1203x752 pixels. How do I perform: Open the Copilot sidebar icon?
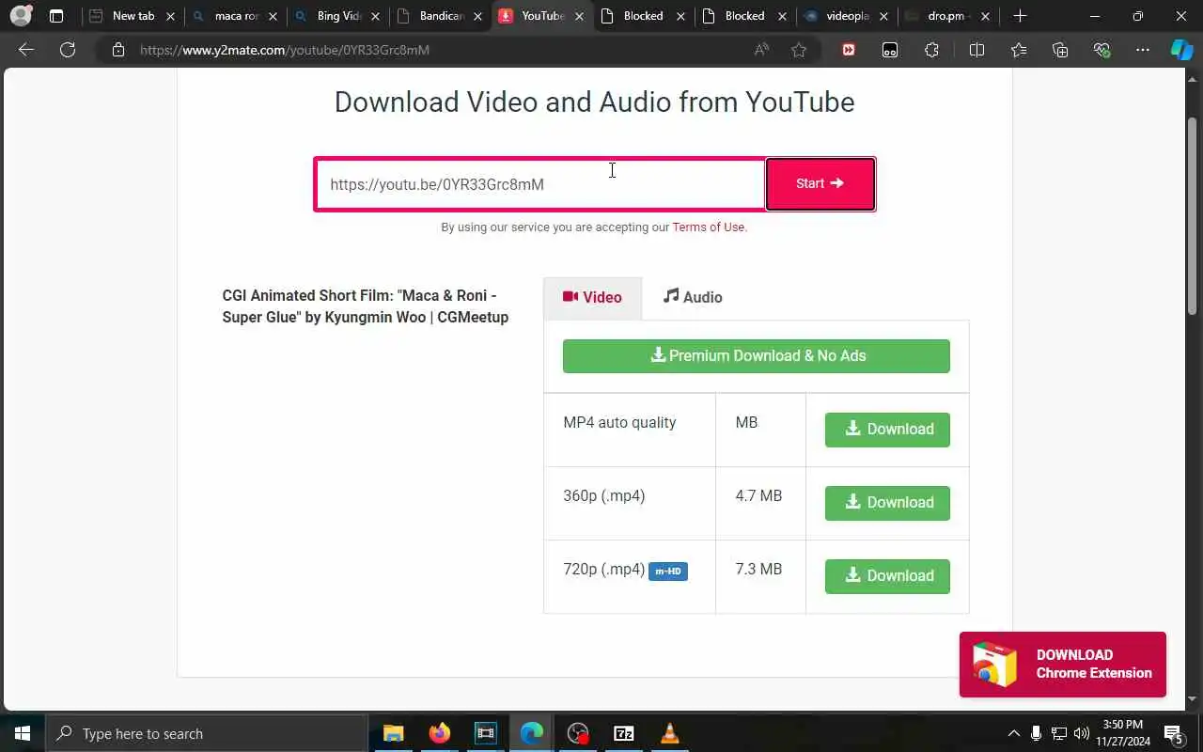pyautogui.click(x=1181, y=50)
